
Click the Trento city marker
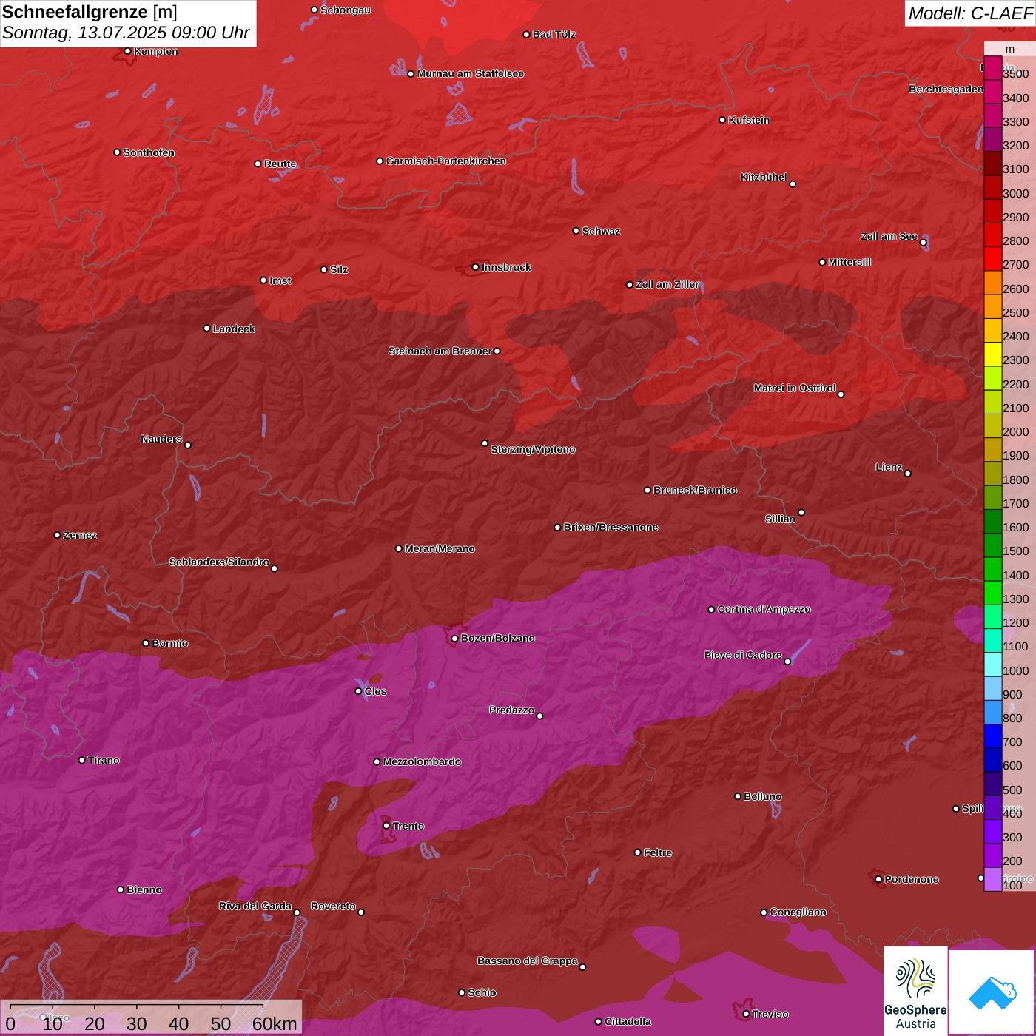[386, 826]
